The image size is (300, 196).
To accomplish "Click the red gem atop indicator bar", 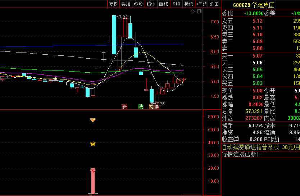I will pyautogui.click(x=93, y=170).
